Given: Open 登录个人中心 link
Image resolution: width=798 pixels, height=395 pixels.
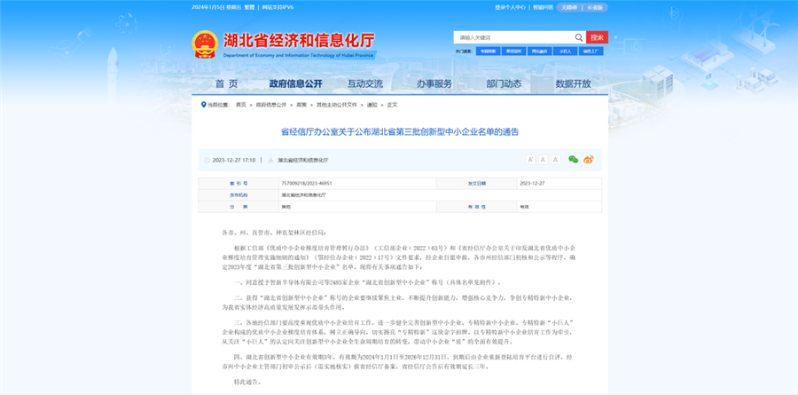Looking at the screenshot, I should (510, 8).
